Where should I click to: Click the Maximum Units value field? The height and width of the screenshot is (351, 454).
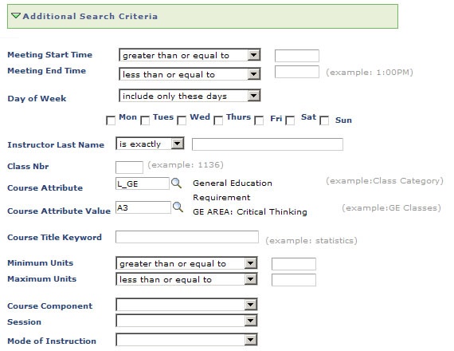click(294, 280)
